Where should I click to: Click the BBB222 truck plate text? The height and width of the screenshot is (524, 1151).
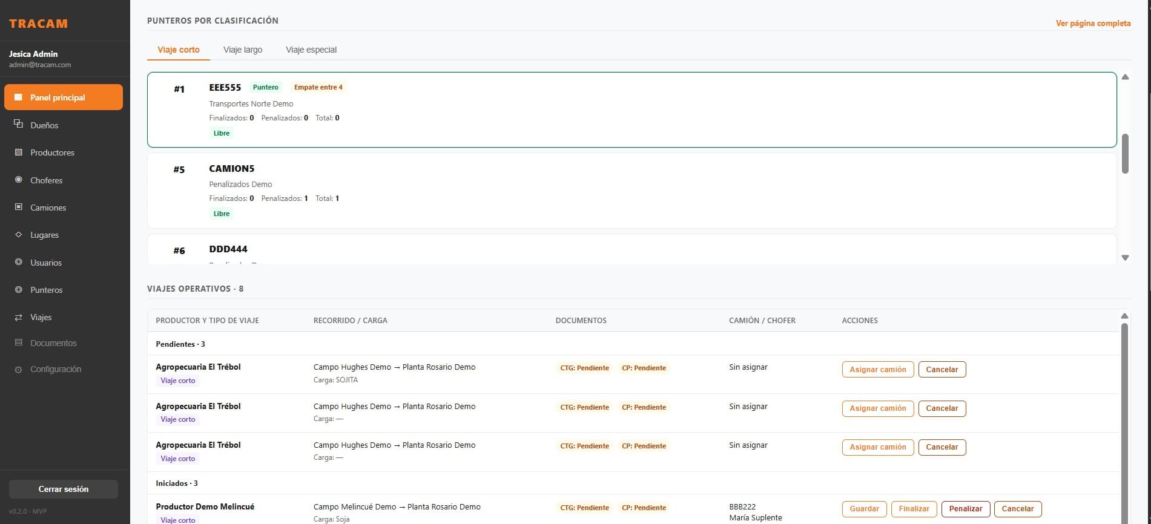(x=742, y=507)
